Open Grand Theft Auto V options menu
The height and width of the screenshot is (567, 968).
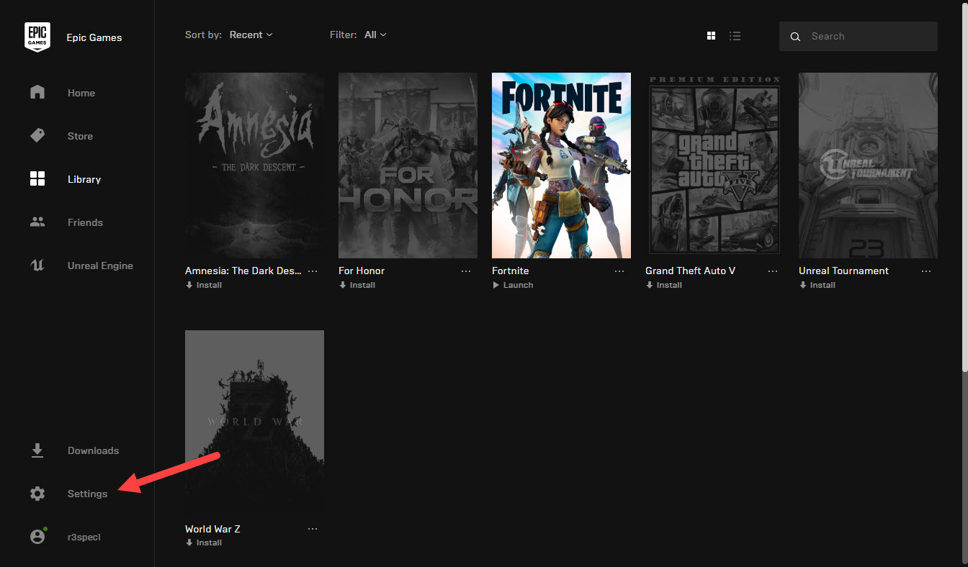pos(773,271)
